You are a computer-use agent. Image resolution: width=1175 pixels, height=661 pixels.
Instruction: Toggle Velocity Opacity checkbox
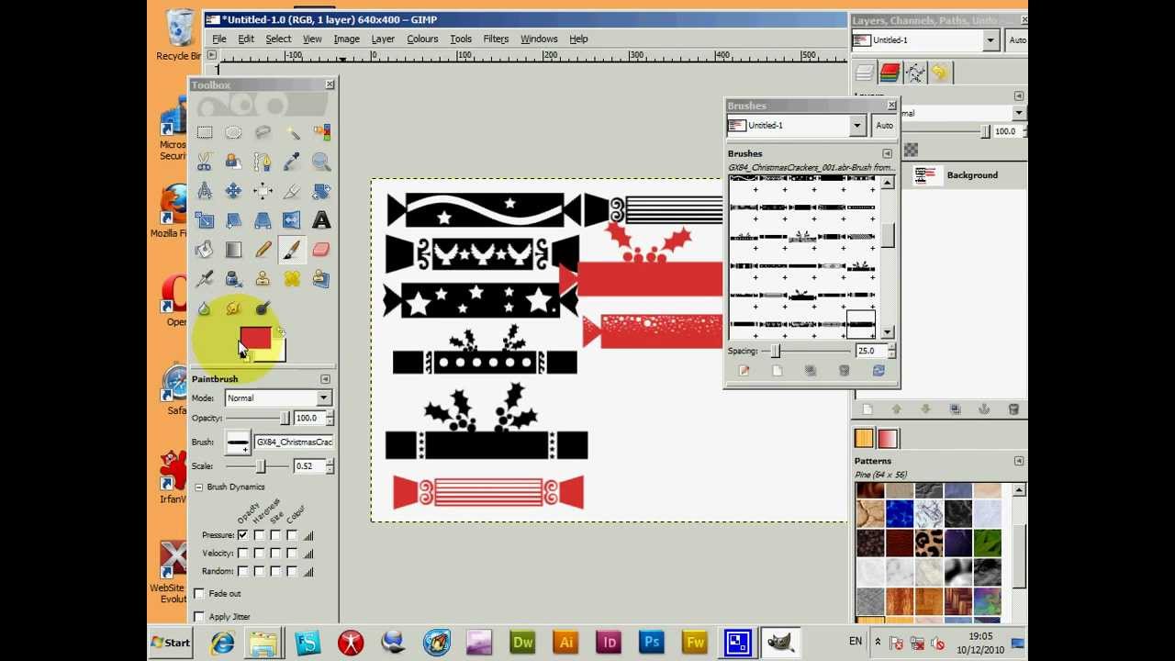242,553
